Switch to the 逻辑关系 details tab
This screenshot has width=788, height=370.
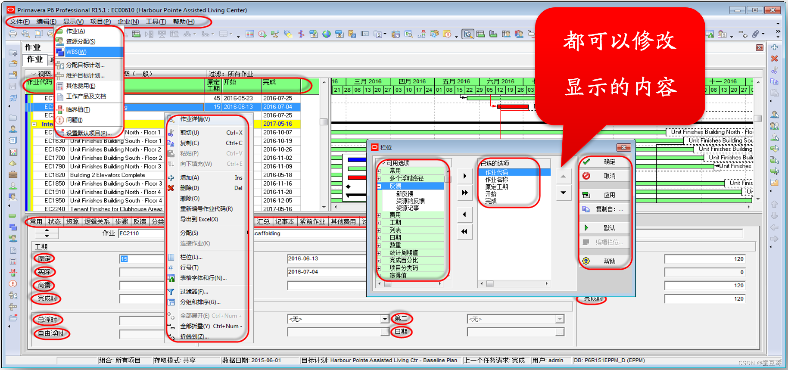[x=97, y=221]
